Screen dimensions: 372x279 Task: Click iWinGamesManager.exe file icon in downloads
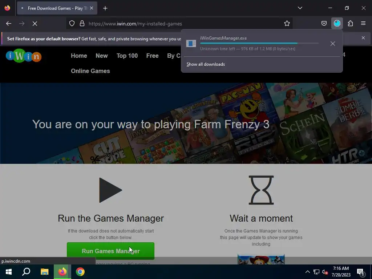(191, 44)
